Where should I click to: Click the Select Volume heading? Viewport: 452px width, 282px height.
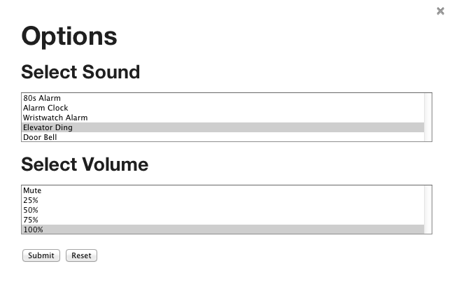click(x=85, y=164)
